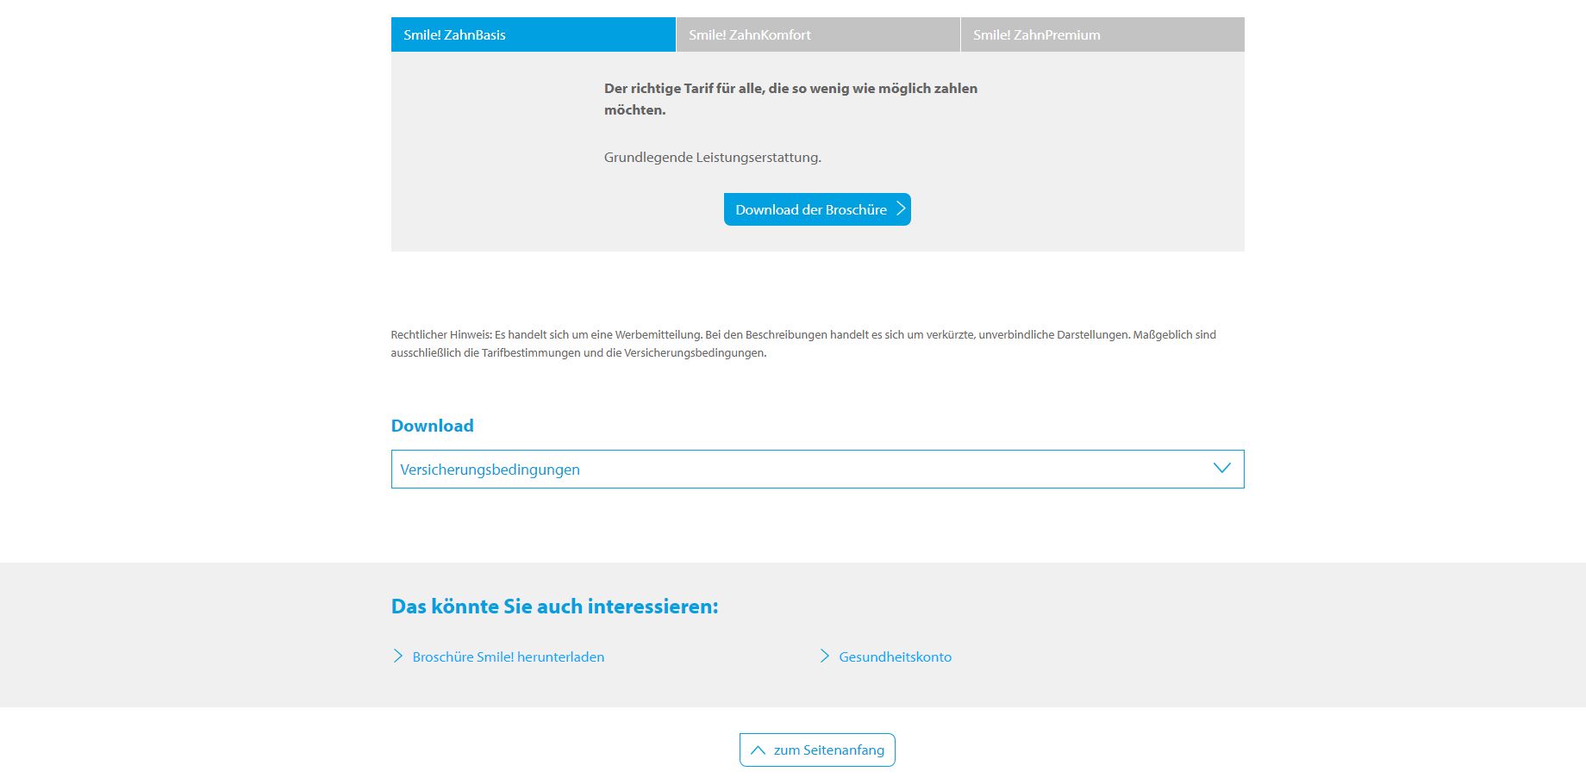
Task: Open the Smile! ZahnKomfort tab
Action: click(818, 34)
